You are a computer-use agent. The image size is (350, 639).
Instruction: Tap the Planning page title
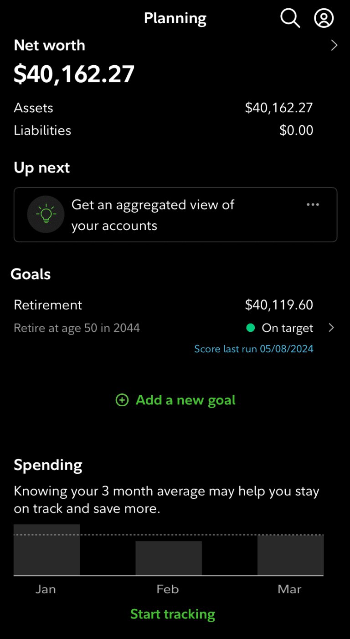coord(175,19)
